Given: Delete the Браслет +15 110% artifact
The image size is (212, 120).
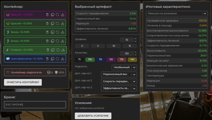Looking at the screenshot, I should click(47, 23).
